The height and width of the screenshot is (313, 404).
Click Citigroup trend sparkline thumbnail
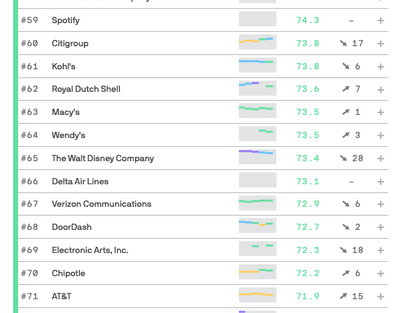[257, 43]
